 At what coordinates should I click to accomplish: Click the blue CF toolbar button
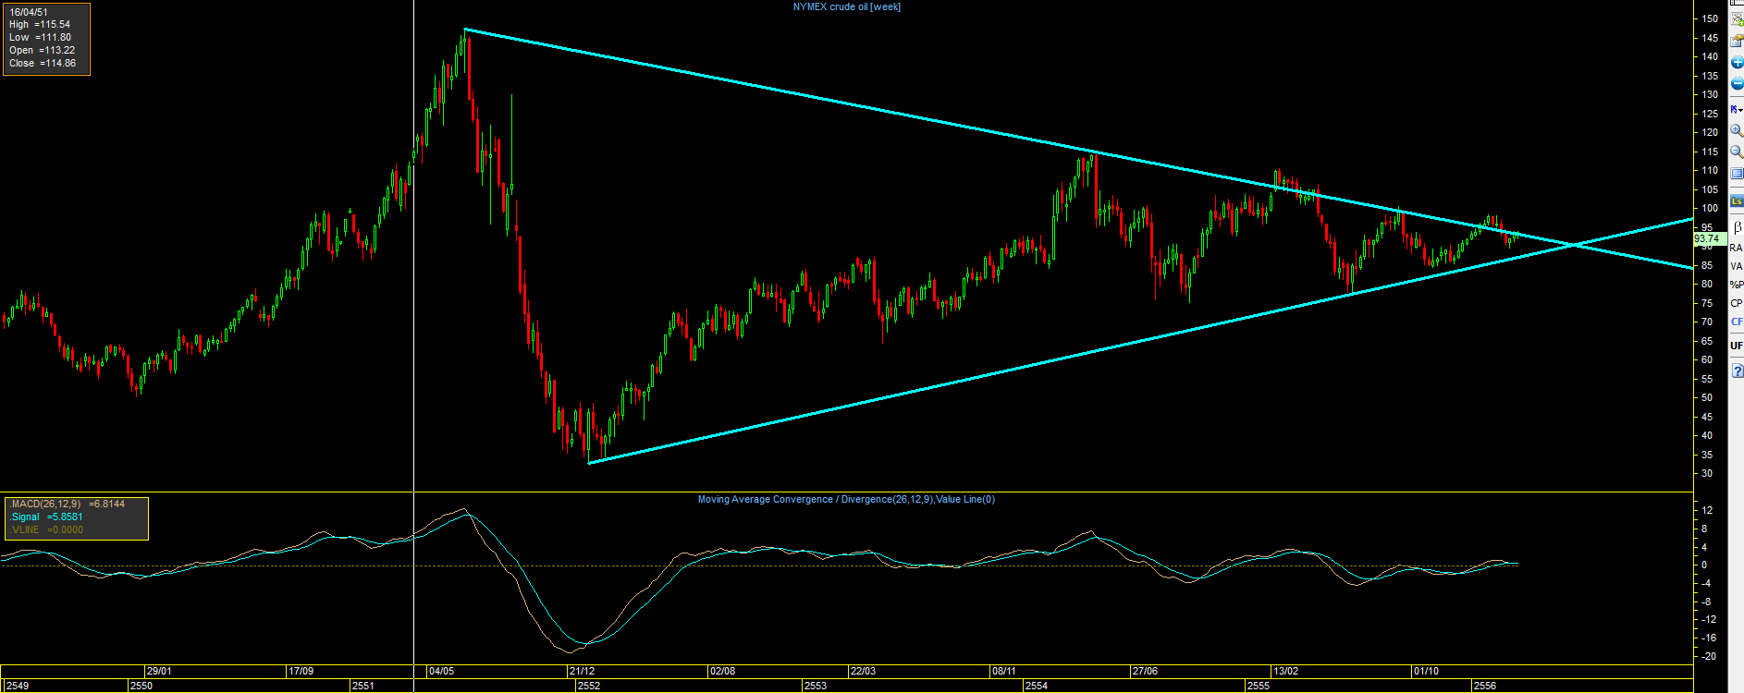pyautogui.click(x=1736, y=322)
